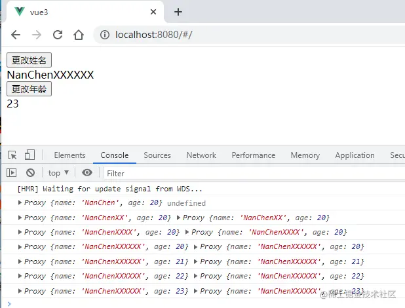Switch to the Console panel

(115, 155)
